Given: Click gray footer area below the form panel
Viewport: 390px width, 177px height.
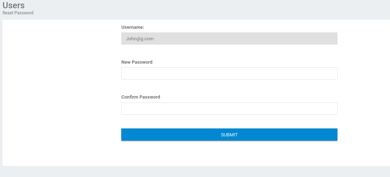Looking at the screenshot, I should pyautogui.click(x=195, y=172).
